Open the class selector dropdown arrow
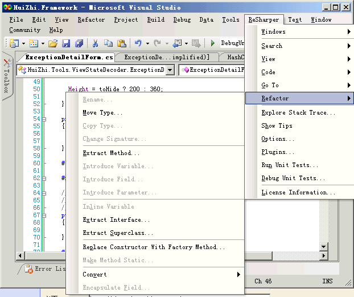Screen dimensions: 354x297 170,70
